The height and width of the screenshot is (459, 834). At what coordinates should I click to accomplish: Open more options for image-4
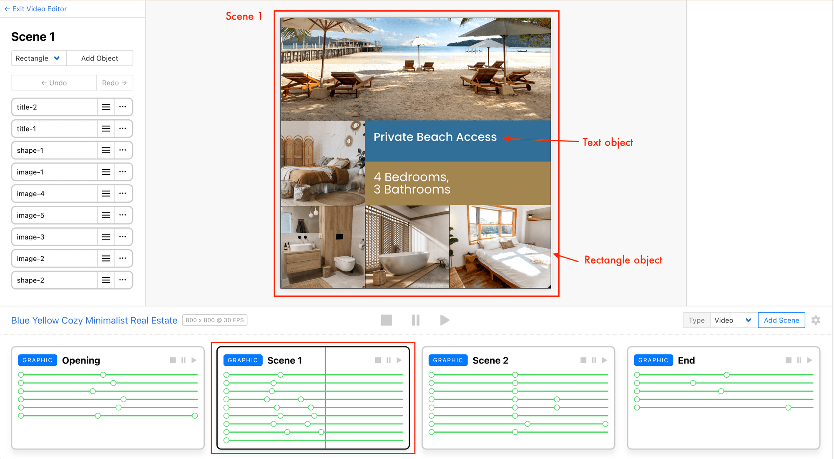123,194
